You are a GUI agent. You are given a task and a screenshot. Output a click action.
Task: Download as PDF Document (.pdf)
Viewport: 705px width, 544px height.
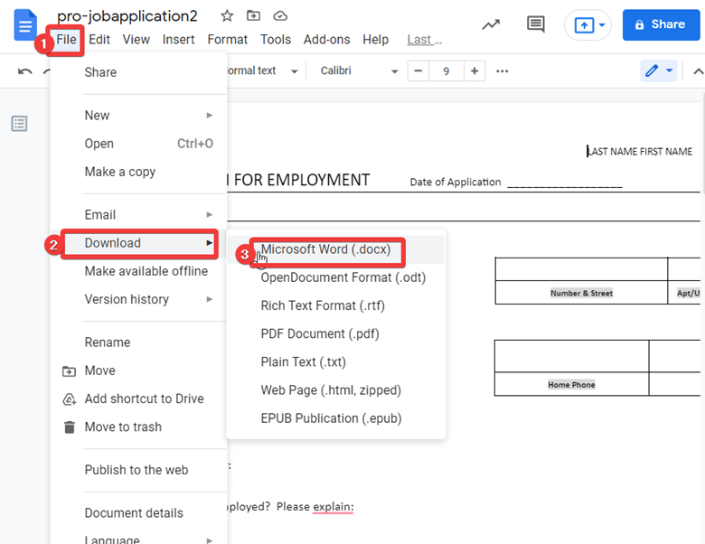(x=336, y=334)
